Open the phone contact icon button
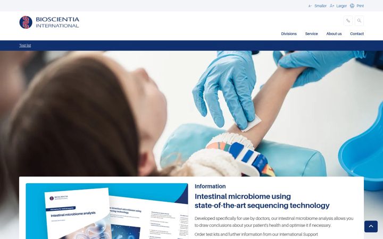 (348, 21)
